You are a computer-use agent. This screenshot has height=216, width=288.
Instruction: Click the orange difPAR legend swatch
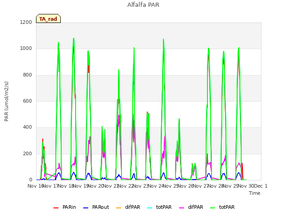point(119,208)
